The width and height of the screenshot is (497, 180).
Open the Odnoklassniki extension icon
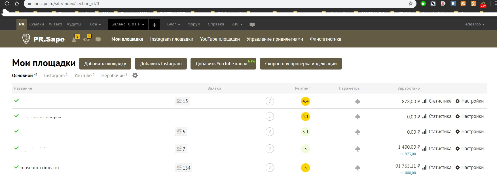click(x=473, y=4)
